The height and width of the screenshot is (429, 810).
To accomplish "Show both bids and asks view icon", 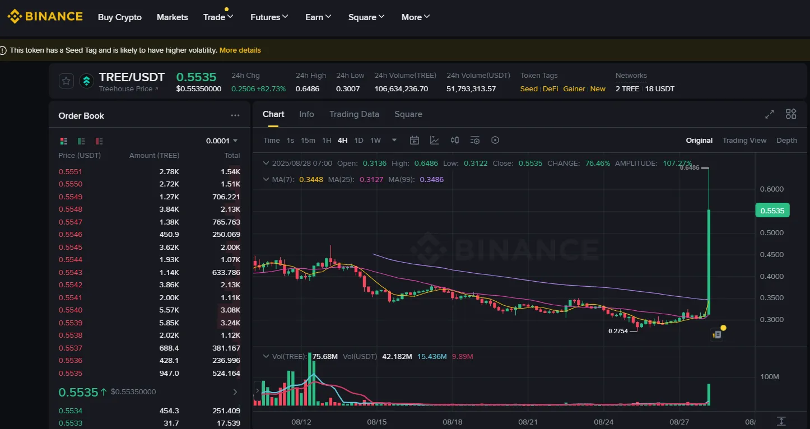I will 64,141.
